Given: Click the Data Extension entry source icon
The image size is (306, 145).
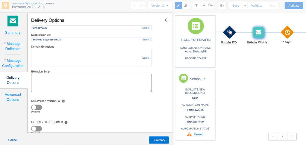Looking at the screenshot, I should click(x=195, y=26).
